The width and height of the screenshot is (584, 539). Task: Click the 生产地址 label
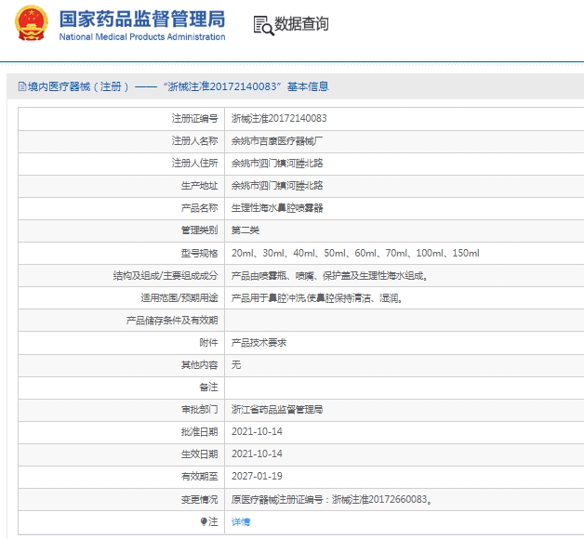[199, 185]
